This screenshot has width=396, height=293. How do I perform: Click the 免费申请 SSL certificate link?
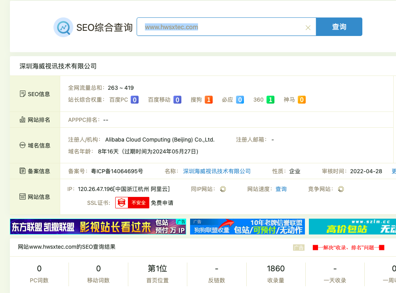[162, 203]
